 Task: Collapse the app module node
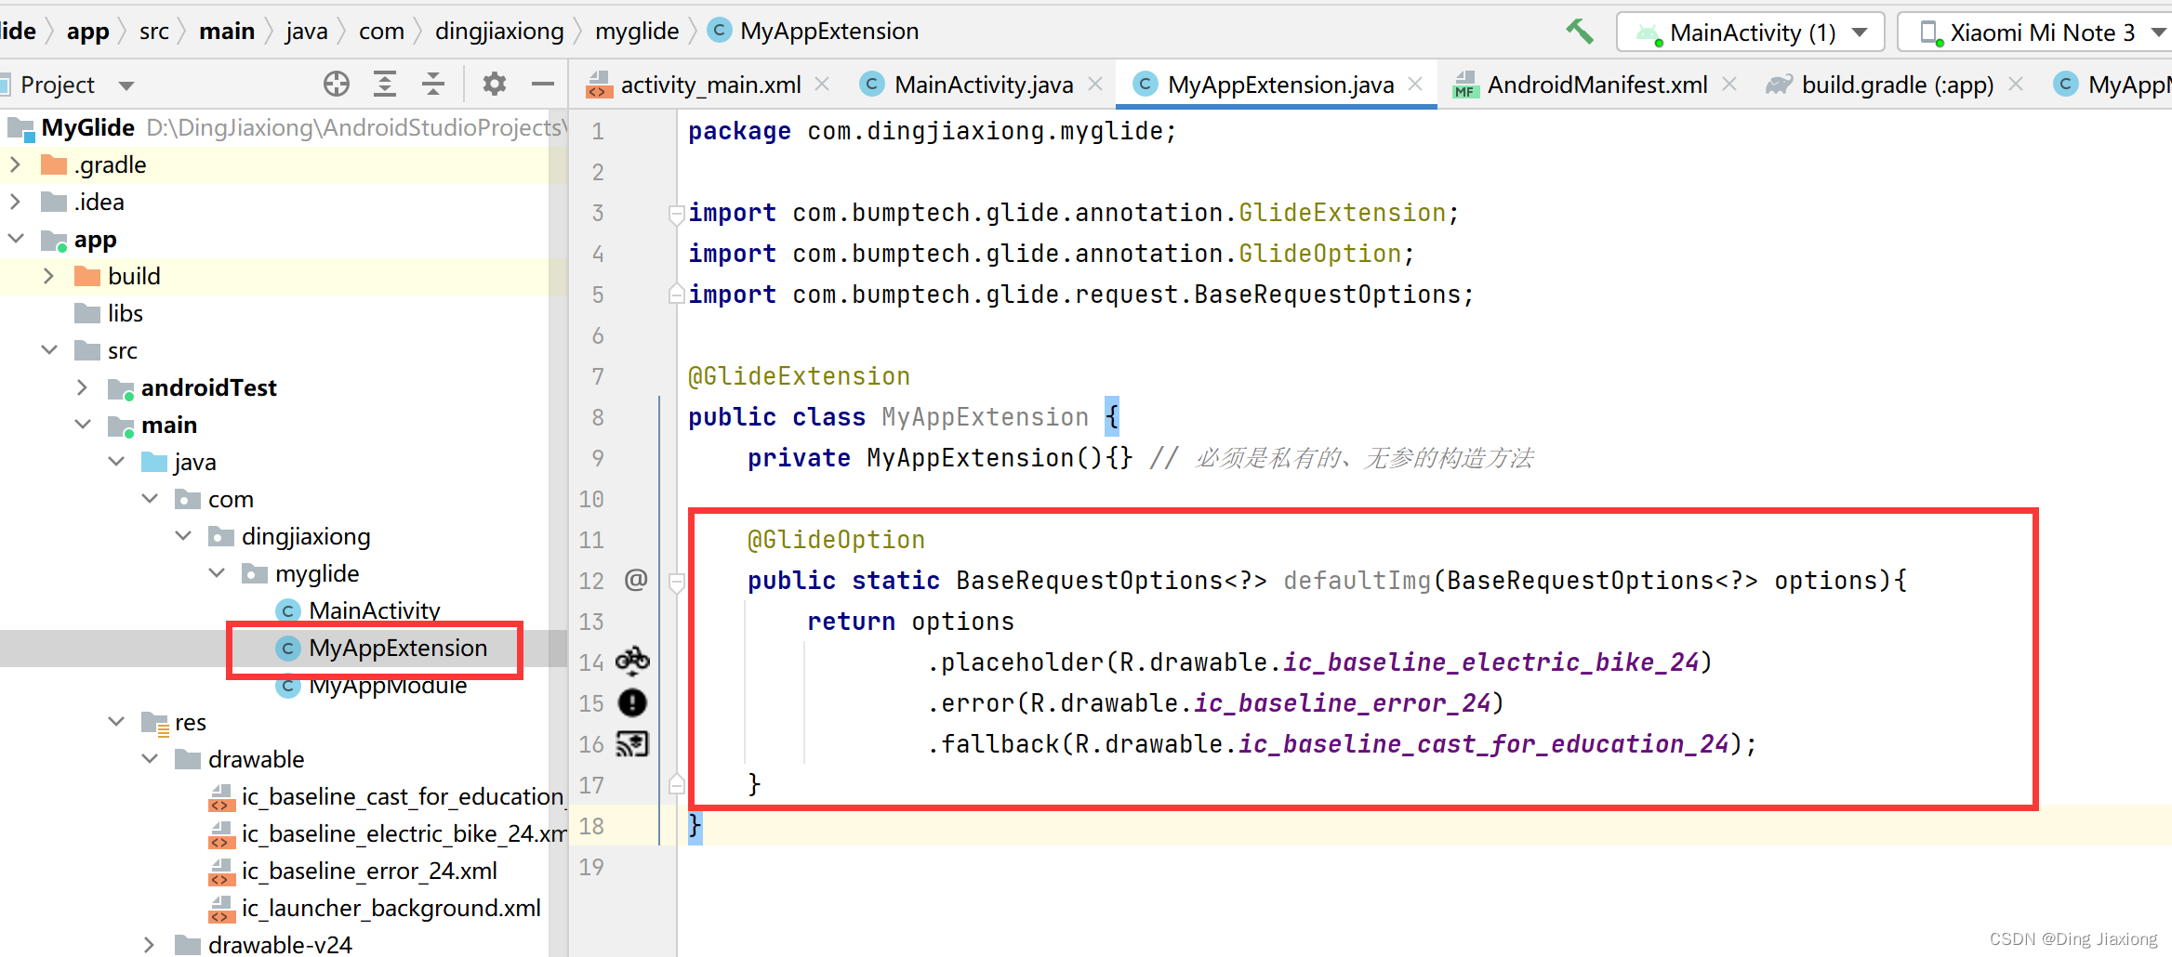tap(16, 239)
